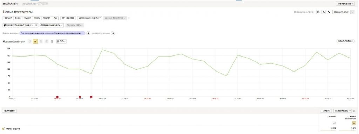Select the Сегодня period tab
The image size is (359, 134).
[x=8, y=18]
